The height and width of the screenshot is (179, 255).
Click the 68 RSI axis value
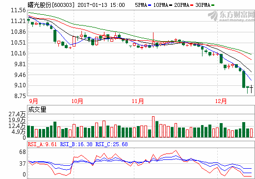tap(23, 152)
